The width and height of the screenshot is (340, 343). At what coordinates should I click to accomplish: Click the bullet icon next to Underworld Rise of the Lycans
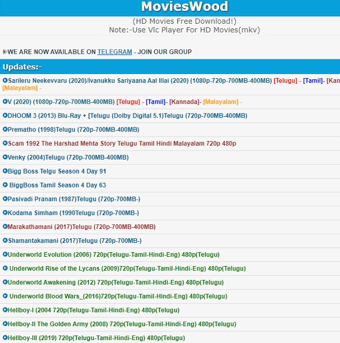coord(5,268)
